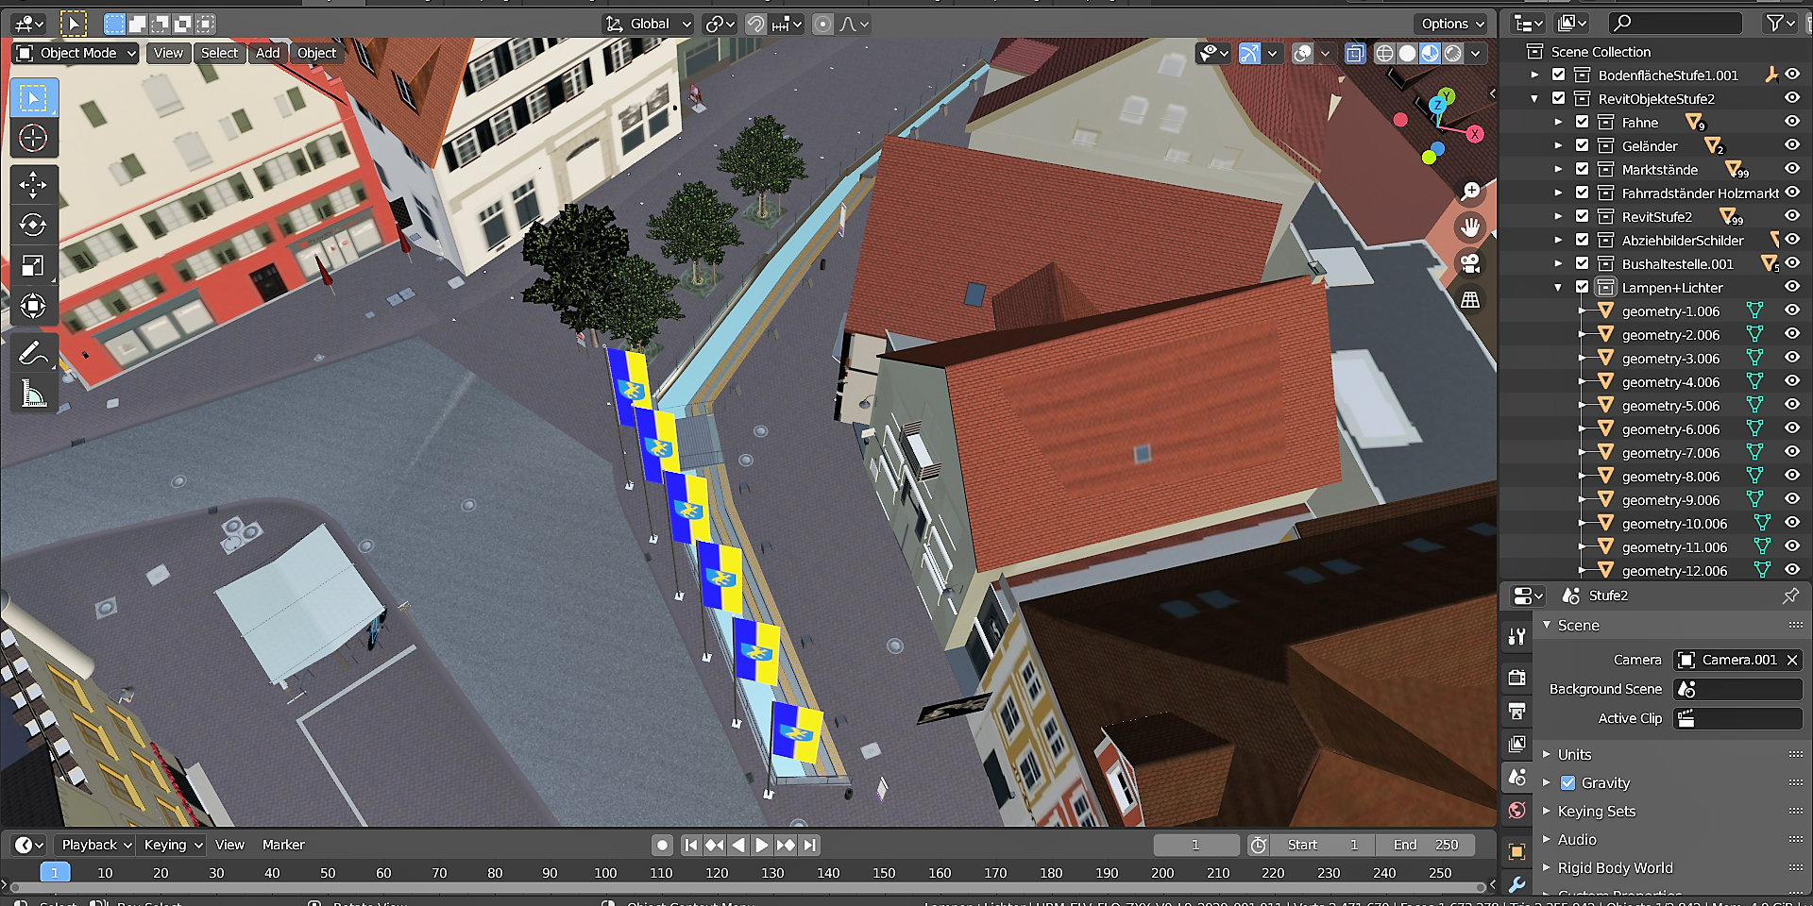The image size is (1813, 906).
Task: Hide the Bushaltestelle.001 collection
Action: [1791, 263]
